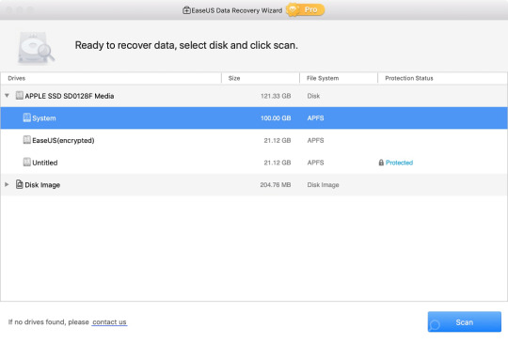
Task: Expand the Disk Image entry
Action: pos(7,184)
